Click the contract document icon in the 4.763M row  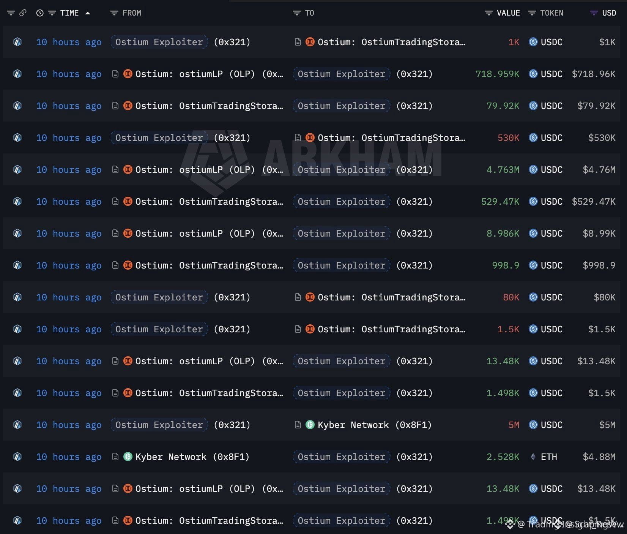[115, 169]
